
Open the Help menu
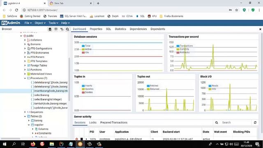[65, 23]
